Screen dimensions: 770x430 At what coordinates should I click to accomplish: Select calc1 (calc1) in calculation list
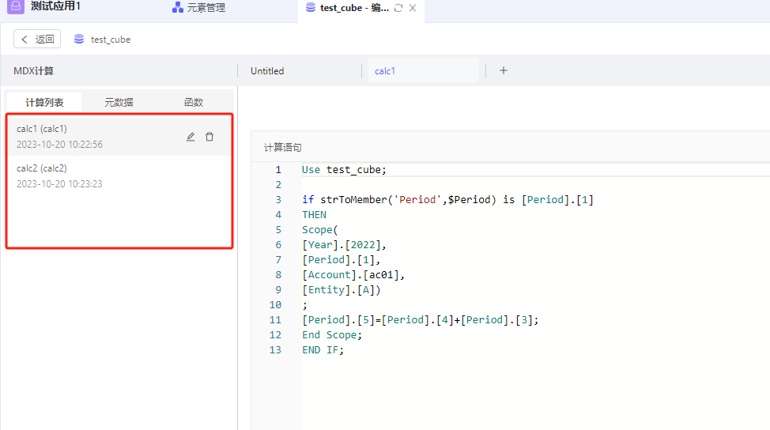119,137
